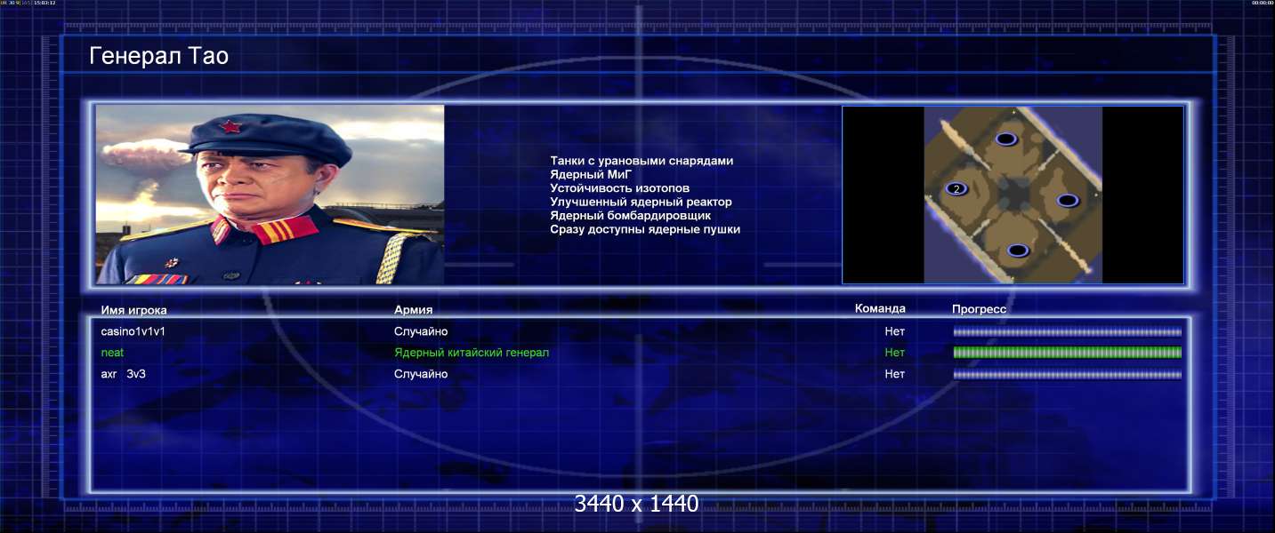This screenshot has height=533, width=1275.
Task: Click axr 3v3's team value 'Нет'
Action: coord(894,374)
